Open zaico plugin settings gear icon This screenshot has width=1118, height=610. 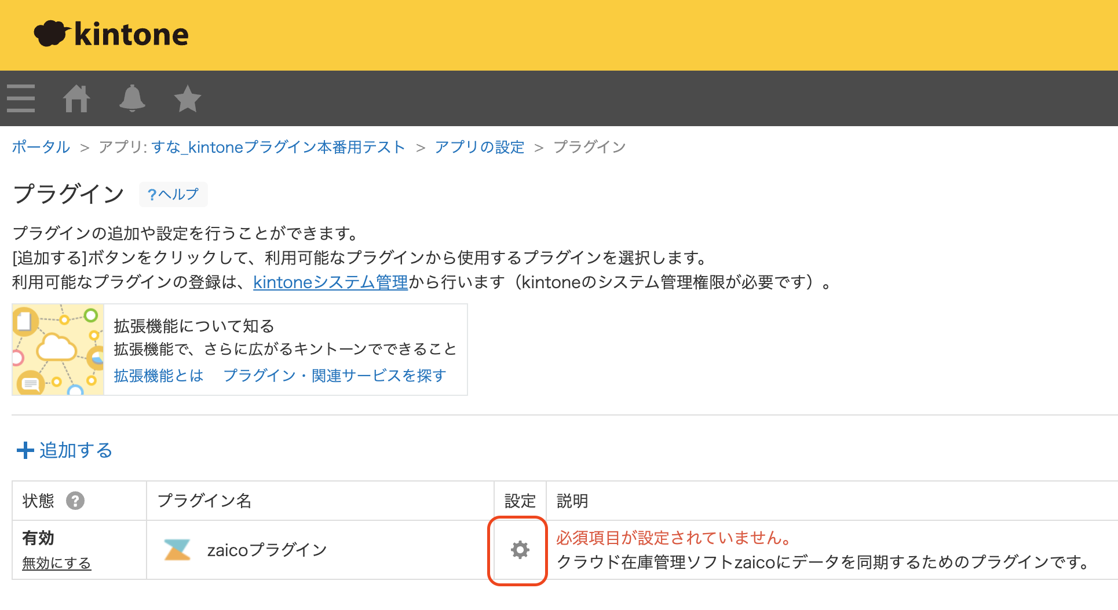(x=520, y=550)
